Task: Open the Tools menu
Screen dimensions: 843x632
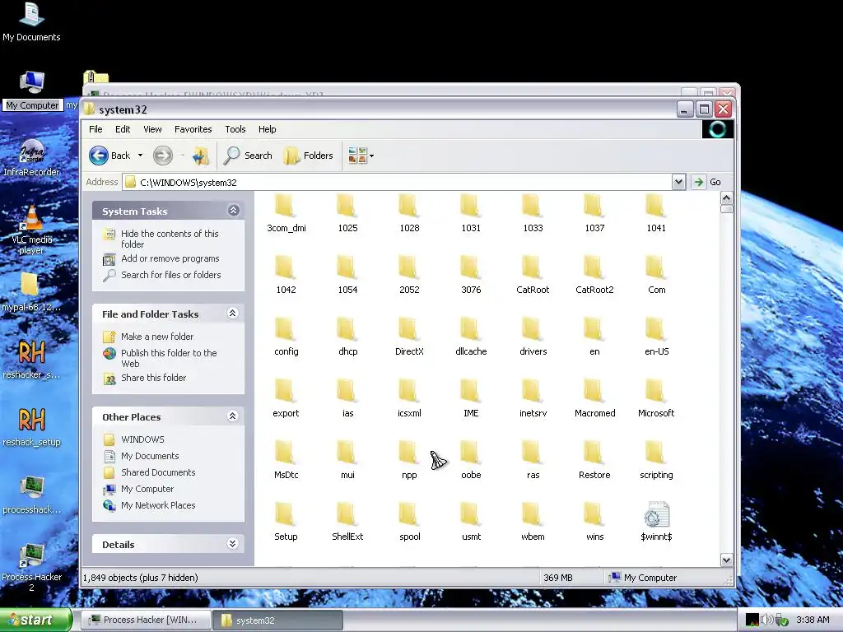Action: coord(235,129)
